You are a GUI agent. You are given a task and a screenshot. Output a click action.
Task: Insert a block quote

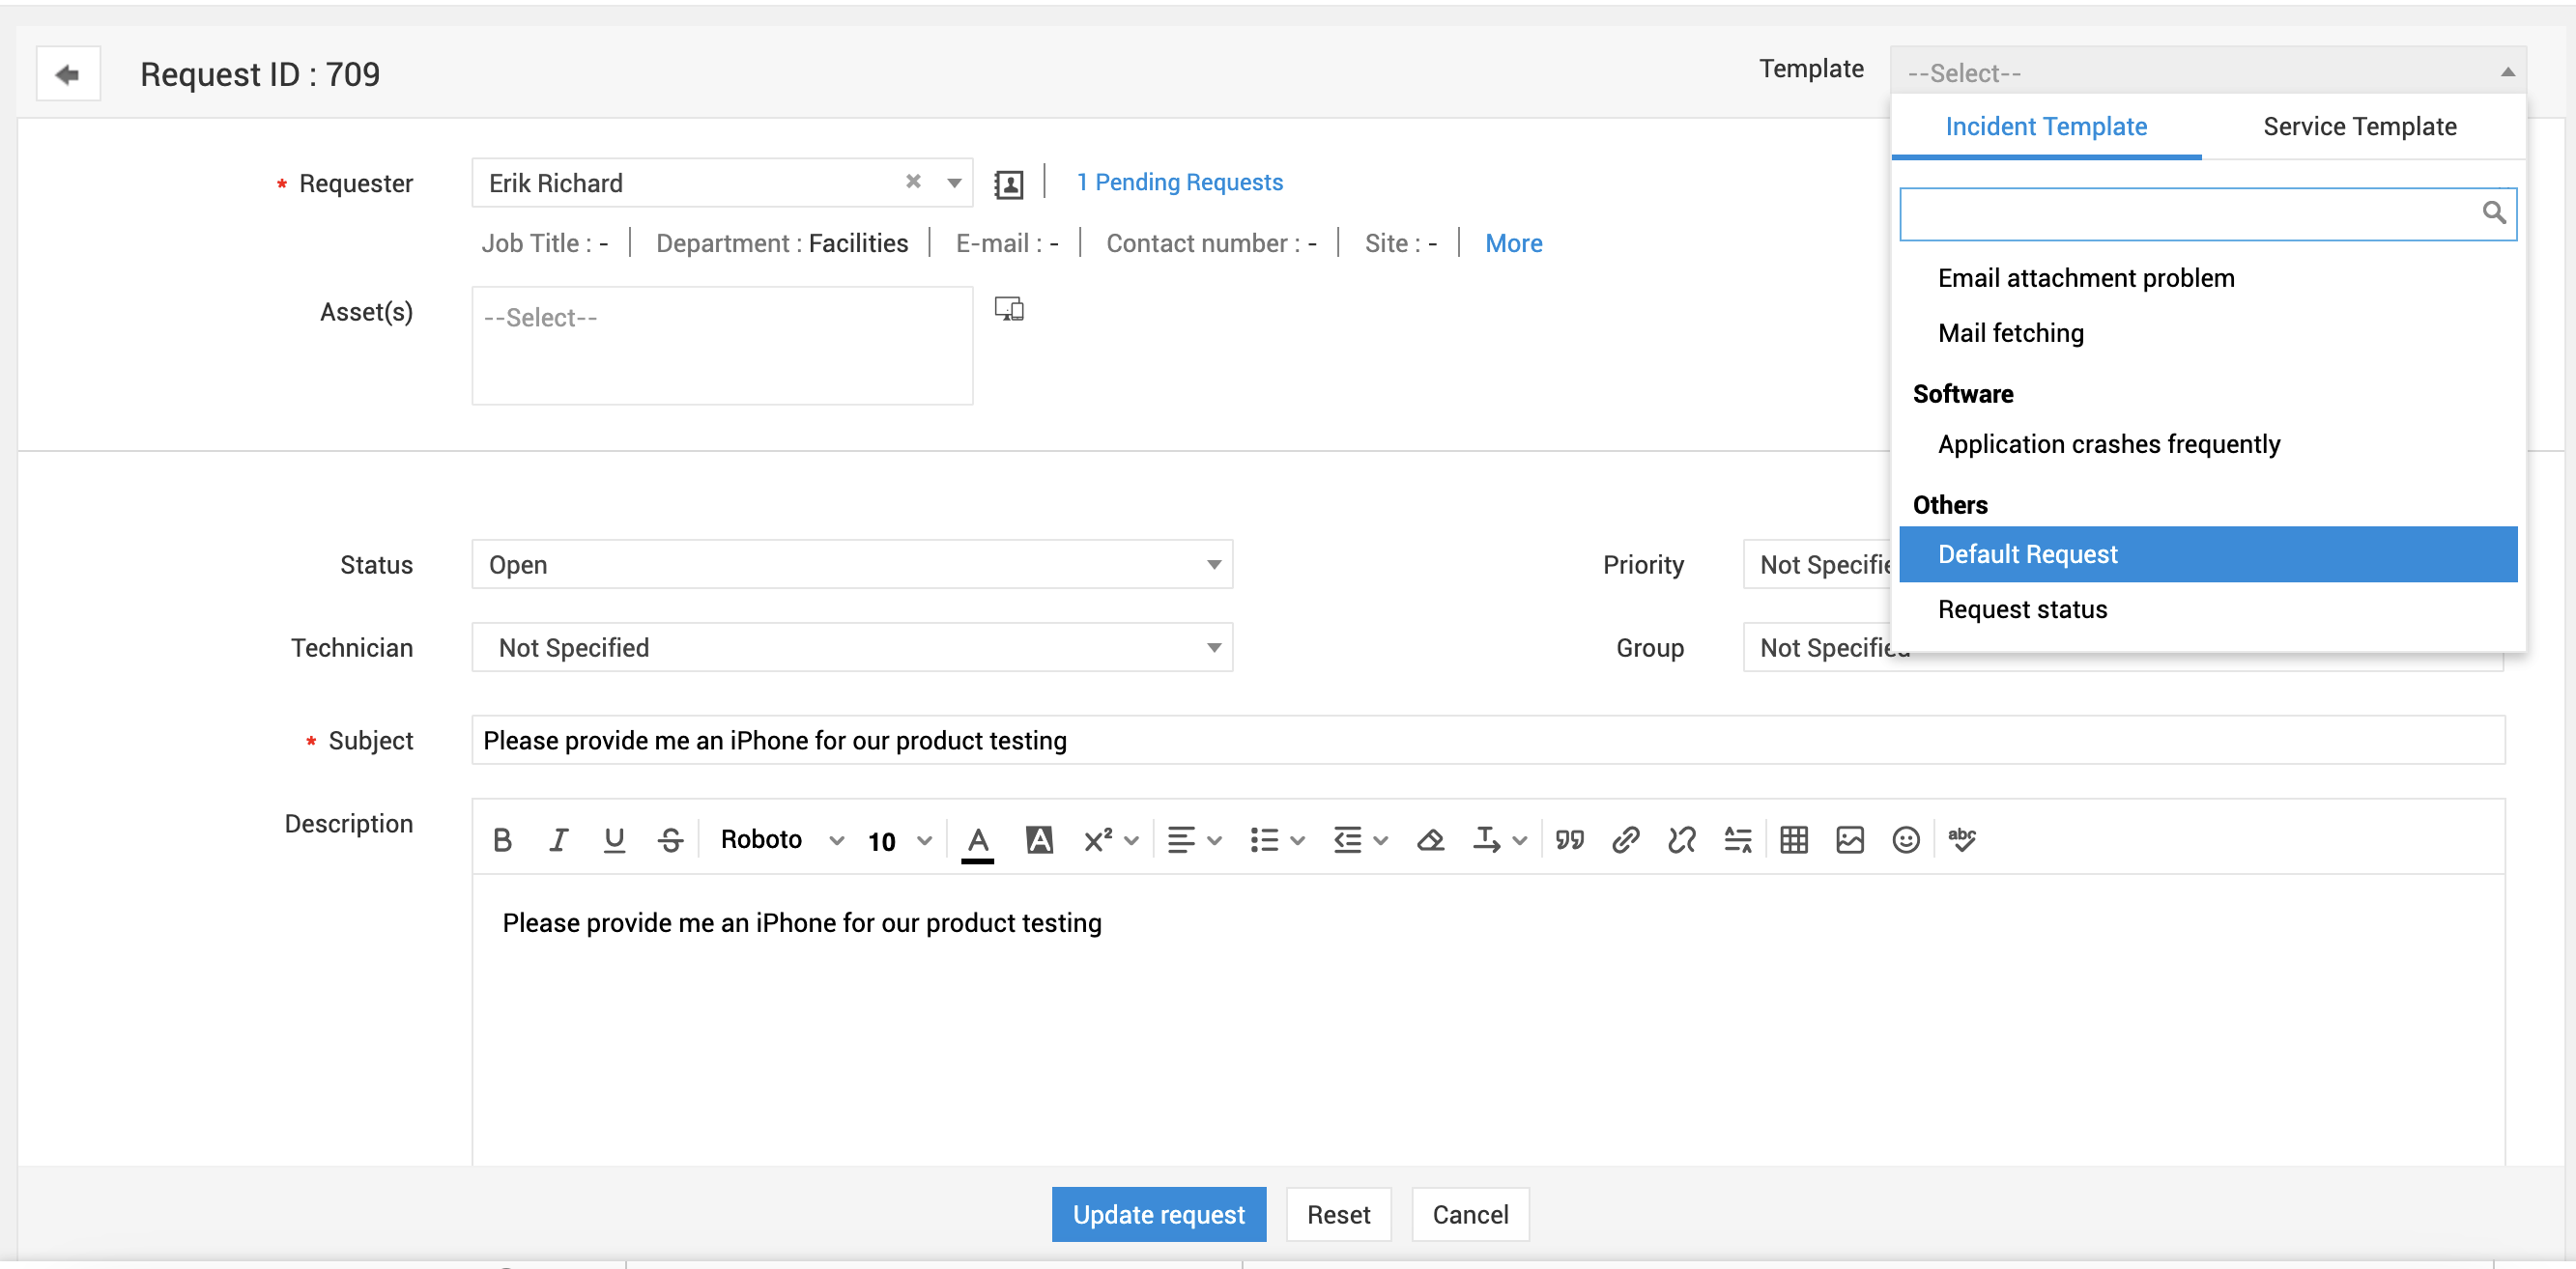(x=1570, y=839)
